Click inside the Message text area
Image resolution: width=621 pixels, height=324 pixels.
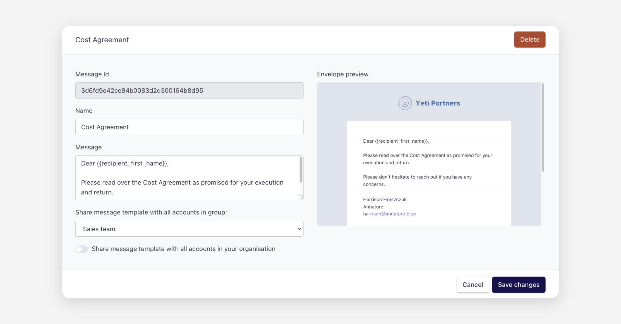coord(186,178)
